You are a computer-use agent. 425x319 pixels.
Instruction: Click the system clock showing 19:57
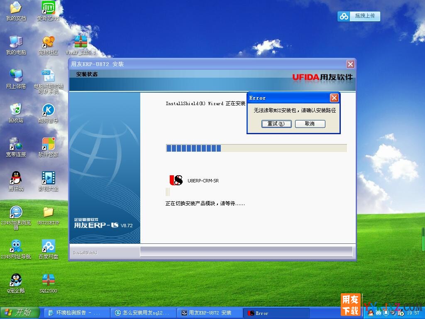413,313
